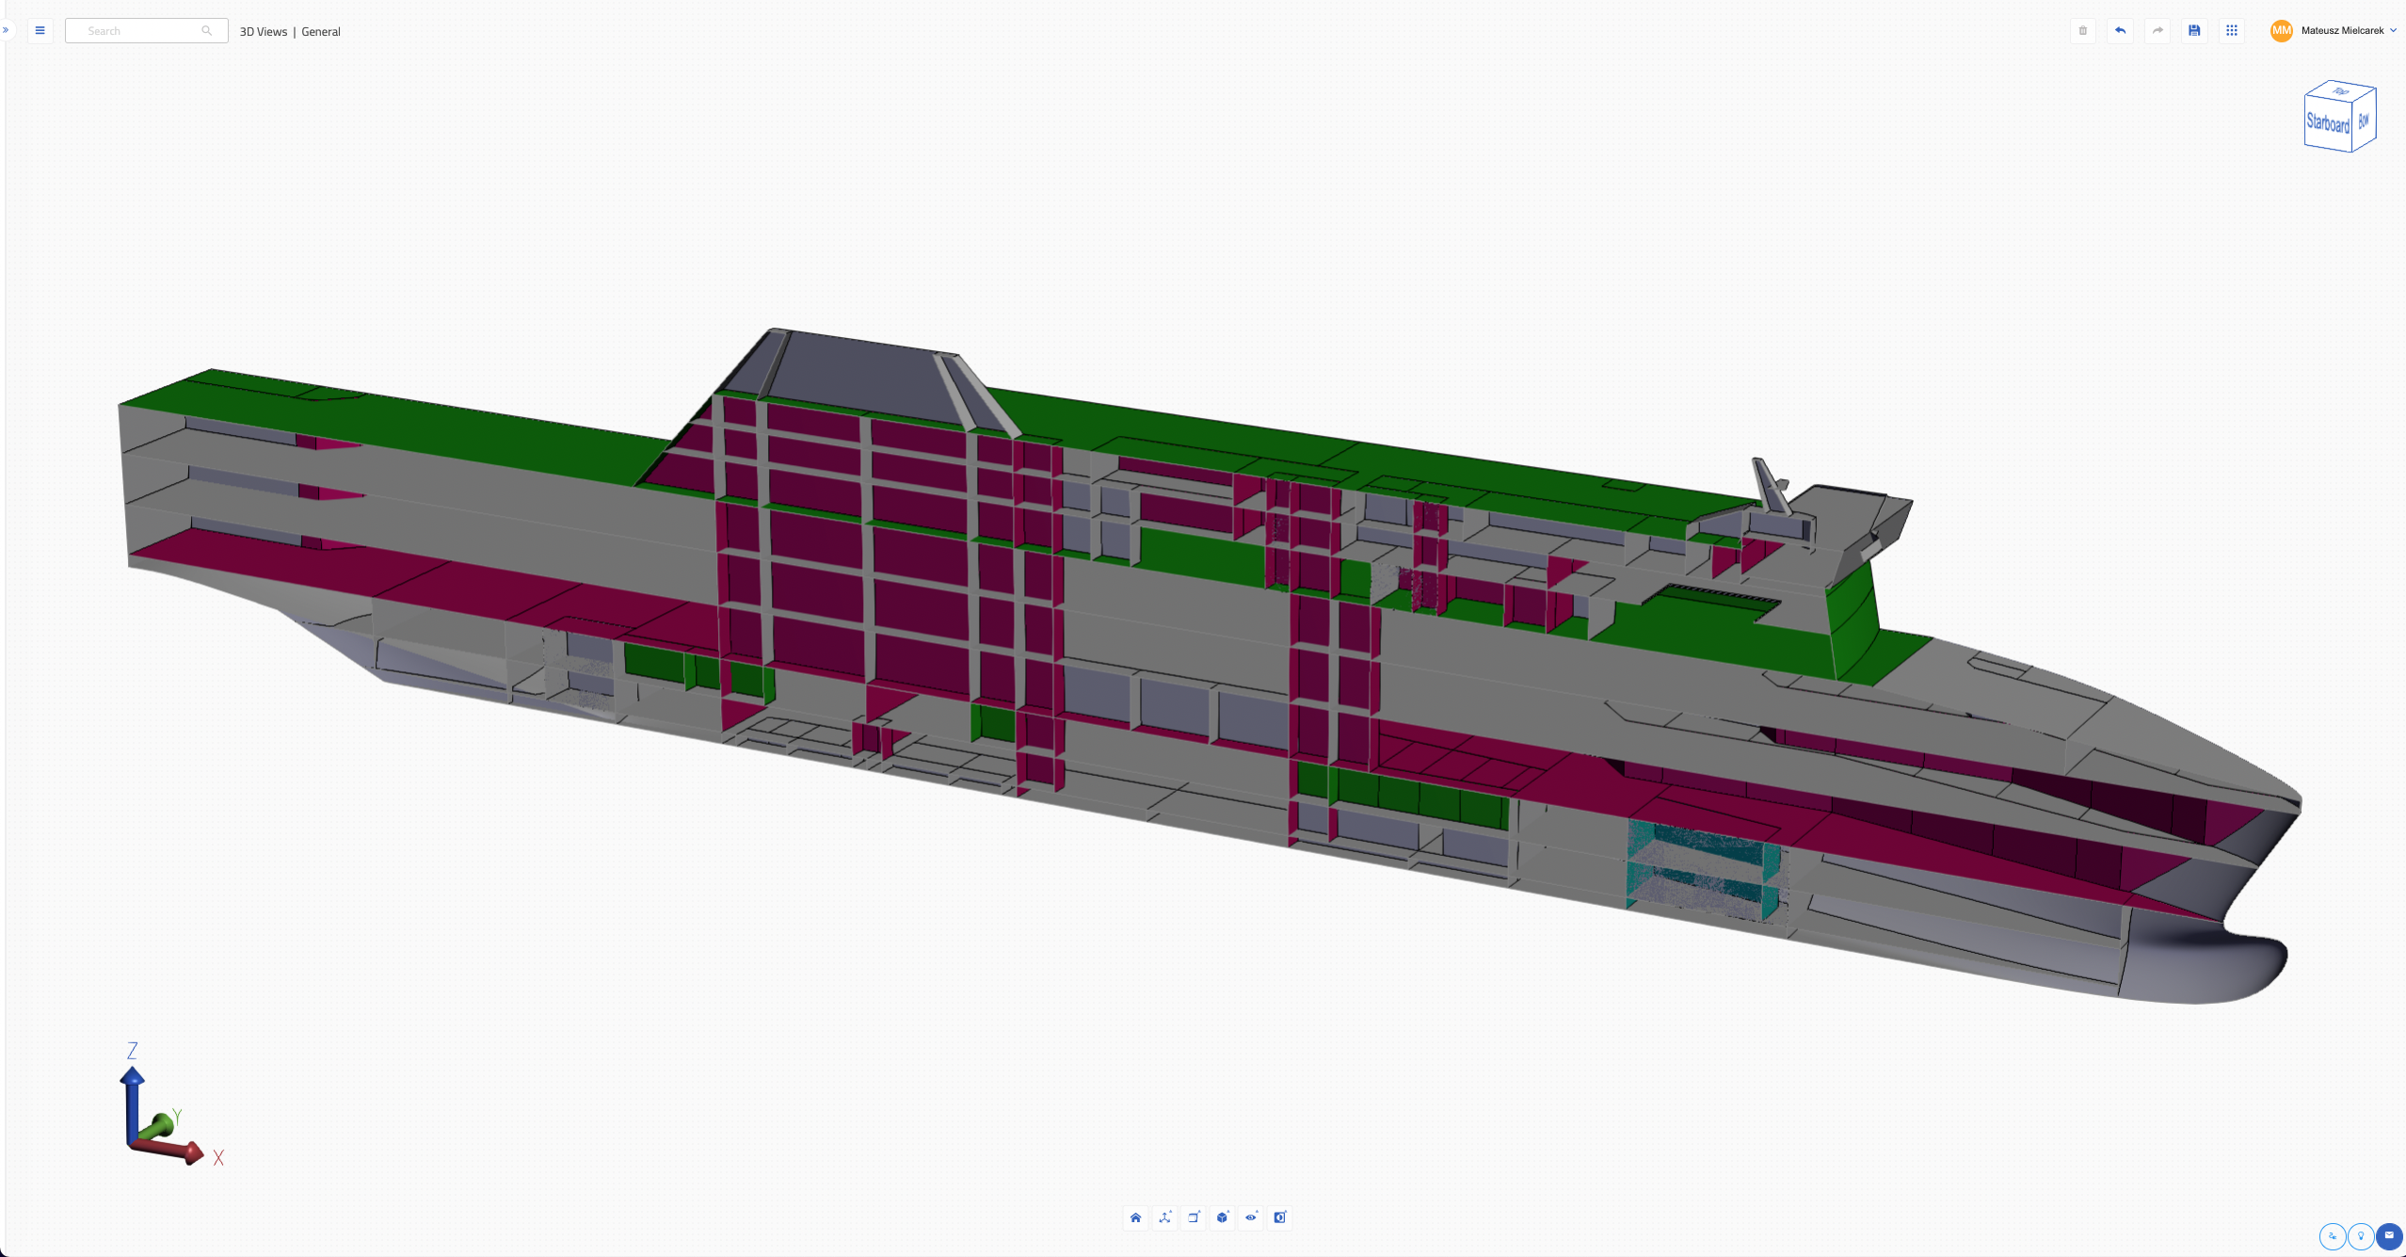Open the apps grid menu
This screenshot has height=1257, width=2406.
coord(2232,31)
